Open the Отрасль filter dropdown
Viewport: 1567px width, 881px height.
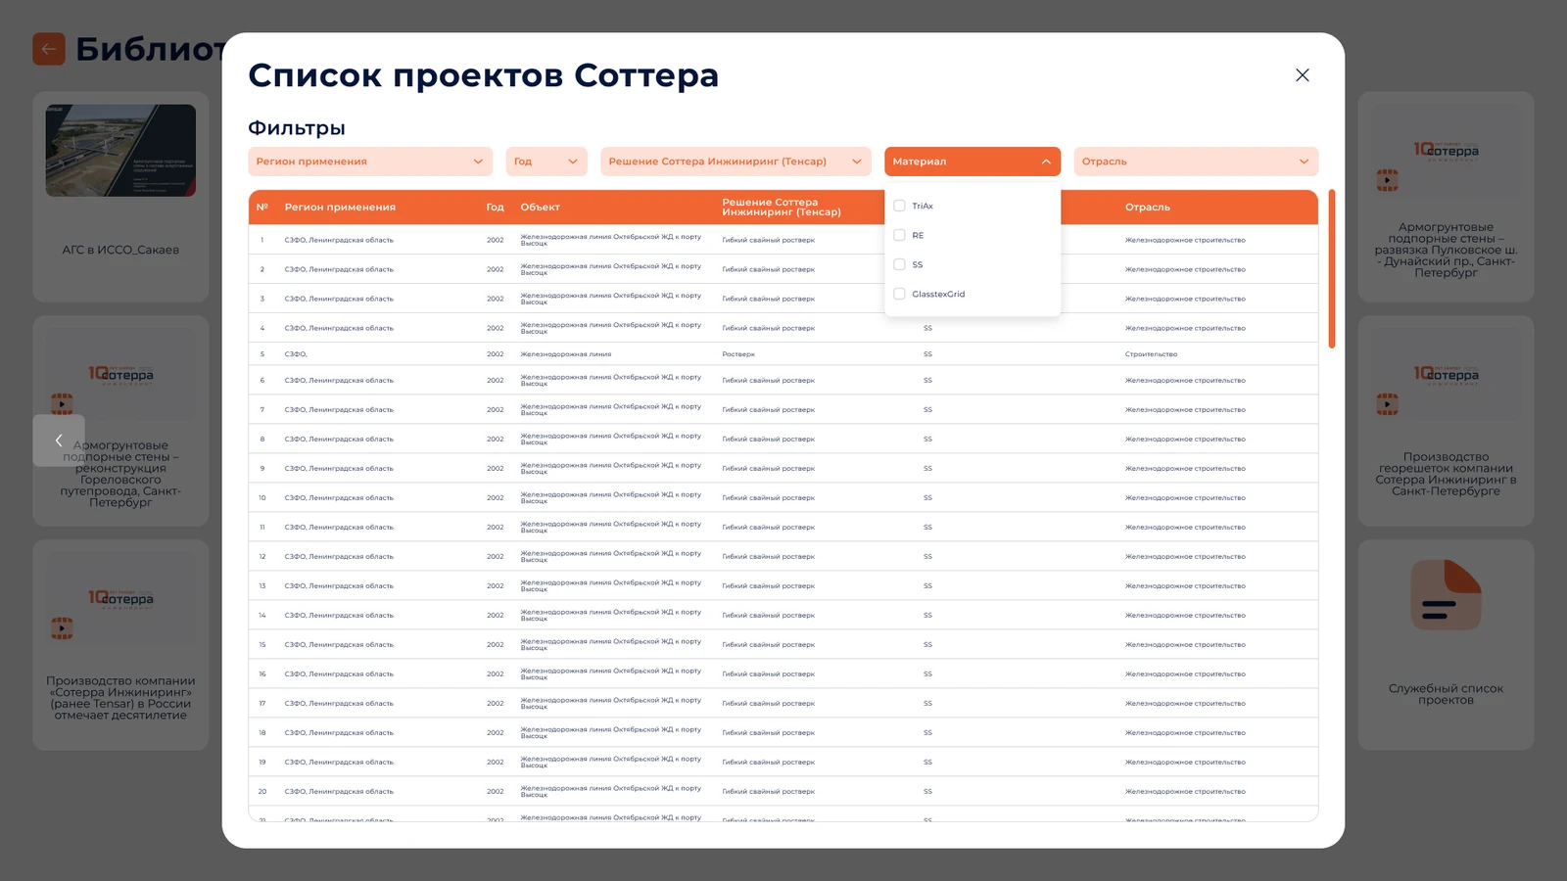(1196, 162)
